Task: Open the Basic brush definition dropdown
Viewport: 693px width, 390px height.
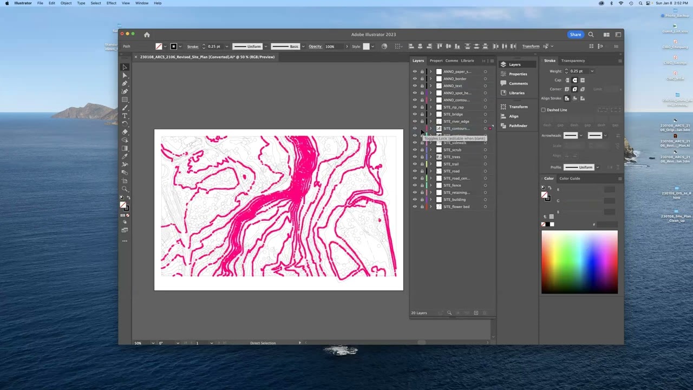Action: 303,47
